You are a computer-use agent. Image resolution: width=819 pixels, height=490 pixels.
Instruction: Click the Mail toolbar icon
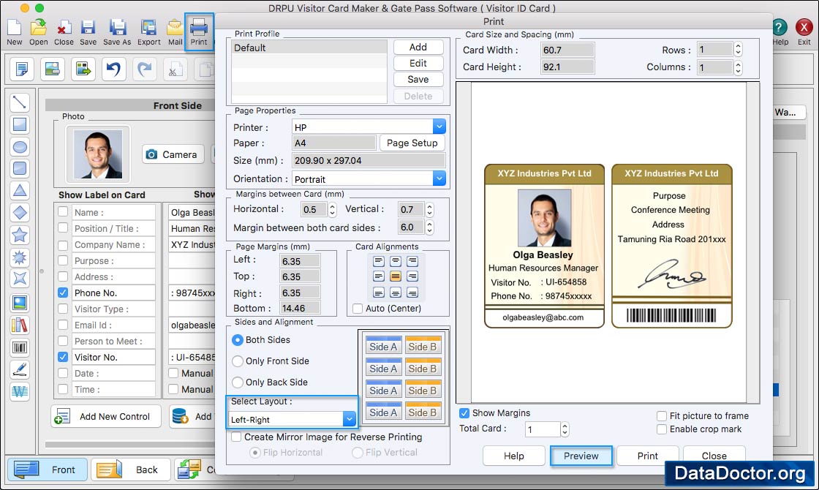(x=175, y=32)
